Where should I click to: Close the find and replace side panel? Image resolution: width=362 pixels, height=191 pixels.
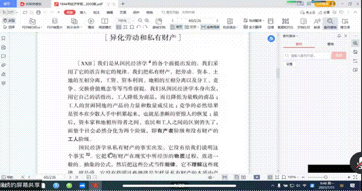click(x=346, y=35)
